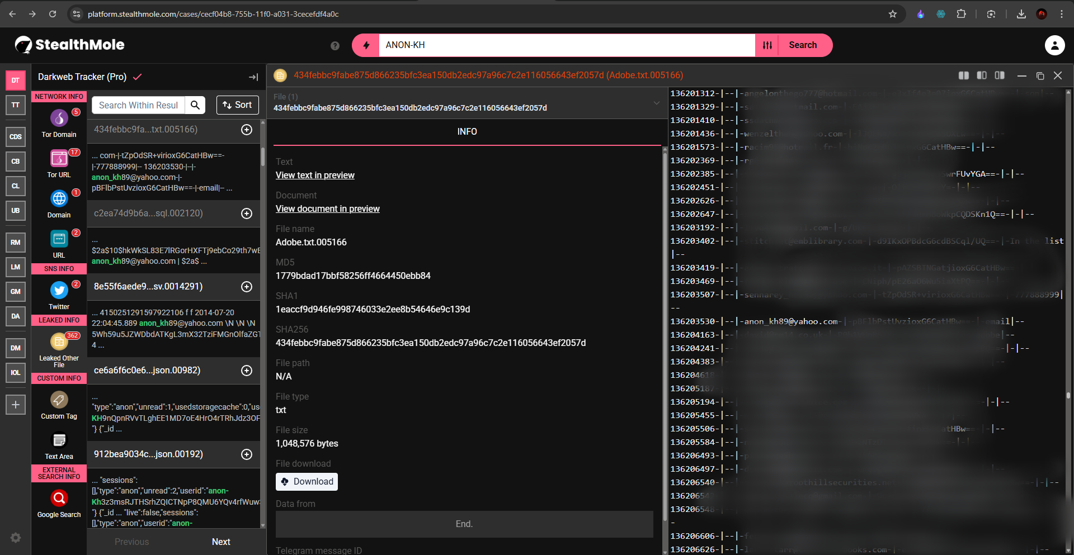The width and height of the screenshot is (1074, 555).
Task: Open the IOL module in left rail
Action: (x=16, y=373)
